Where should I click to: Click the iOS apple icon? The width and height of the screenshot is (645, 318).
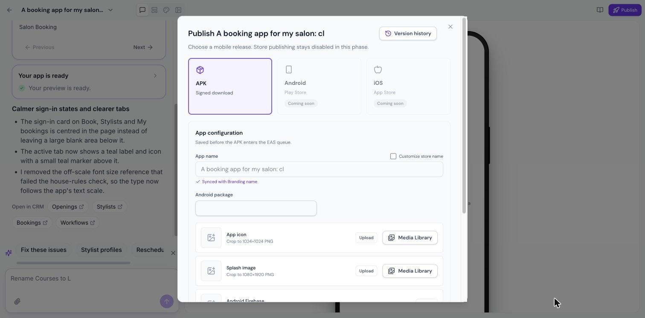pyautogui.click(x=378, y=69)
